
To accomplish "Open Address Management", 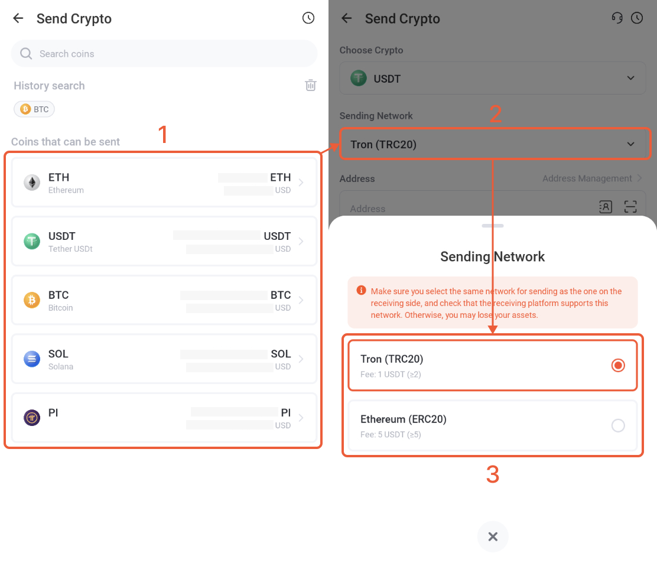I will pyautogui.click(x=587, y=178).
